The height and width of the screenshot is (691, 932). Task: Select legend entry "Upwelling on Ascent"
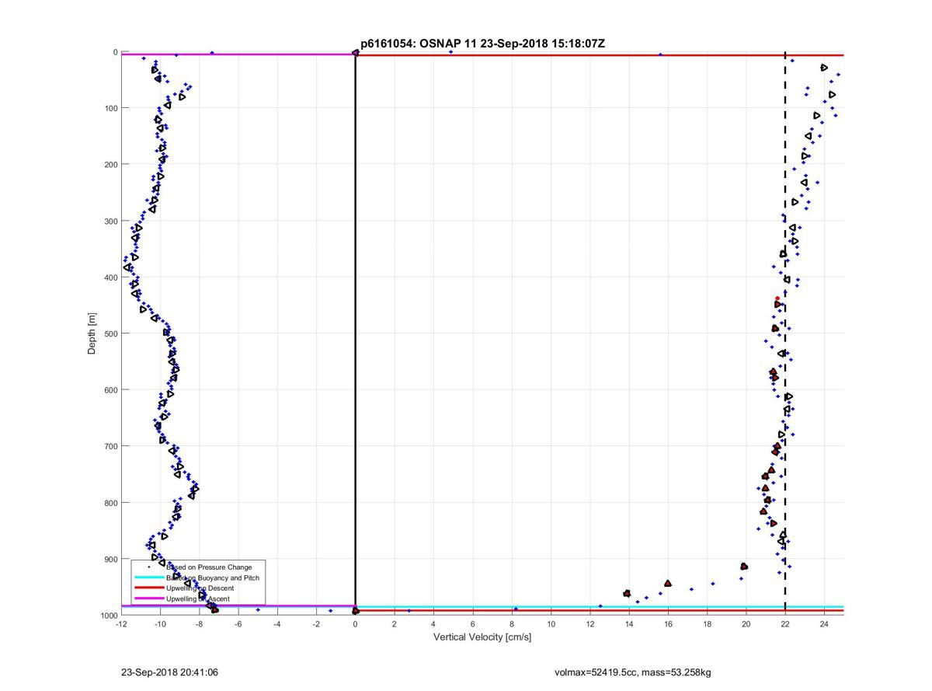197,599
